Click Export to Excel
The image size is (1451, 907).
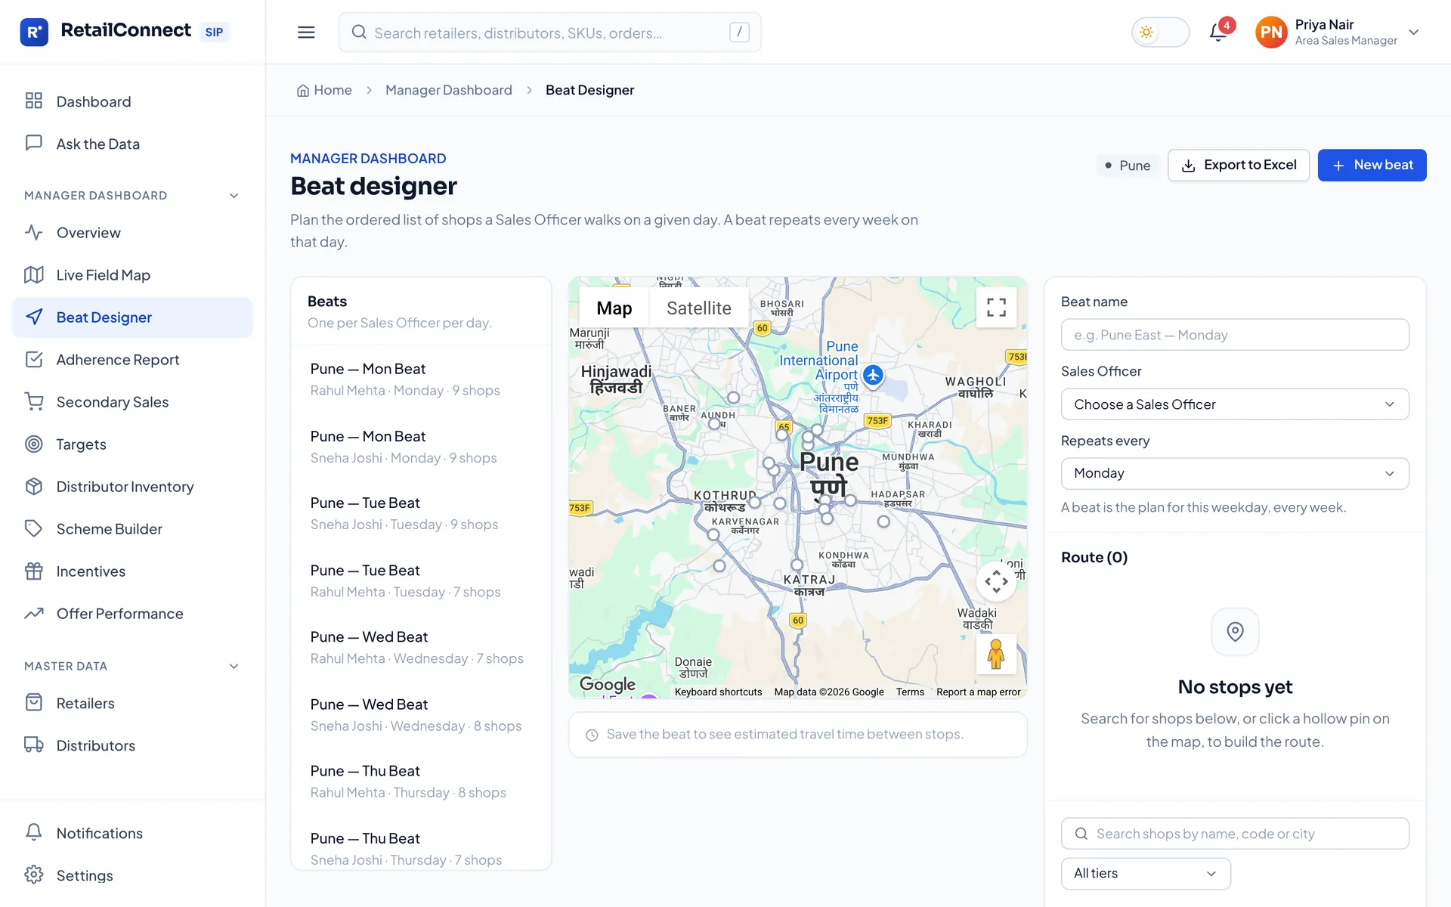(1239, 165)
